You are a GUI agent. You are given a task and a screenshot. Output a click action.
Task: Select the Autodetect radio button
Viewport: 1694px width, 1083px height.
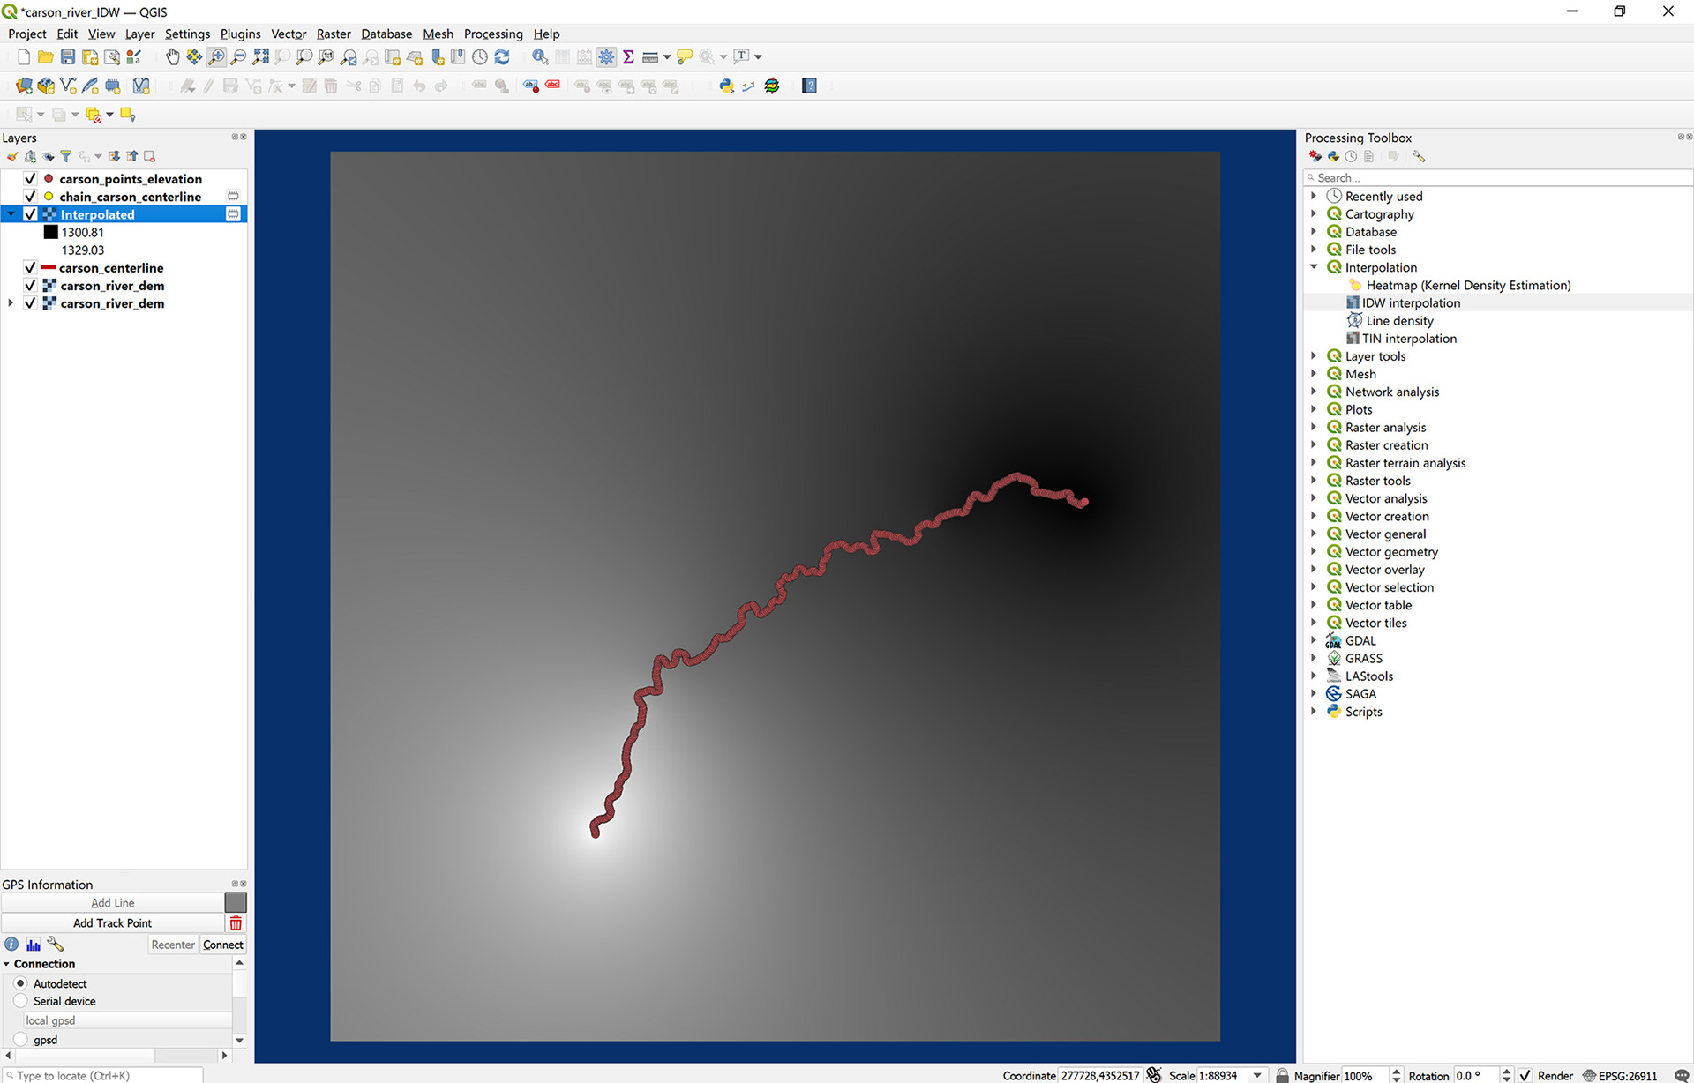pos(20,983)
